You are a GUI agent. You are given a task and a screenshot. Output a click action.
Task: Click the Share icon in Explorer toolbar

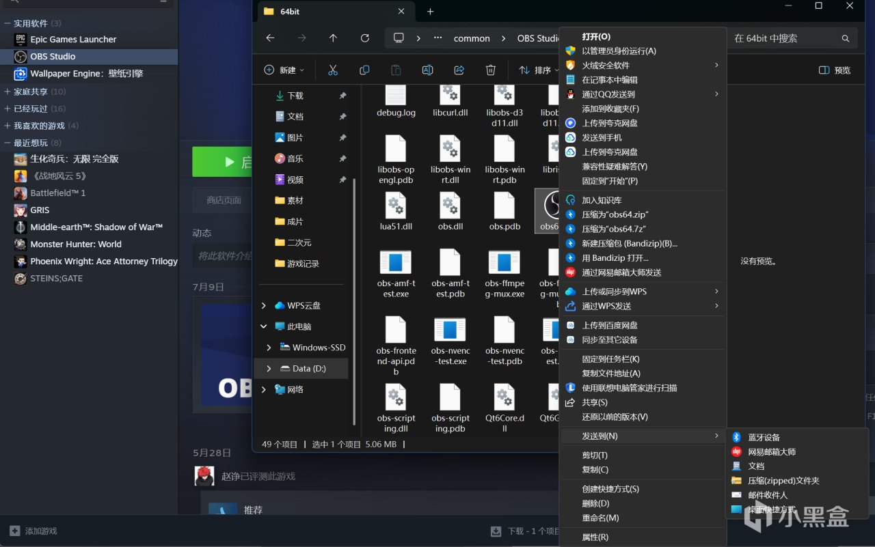(x=459, y=70)
